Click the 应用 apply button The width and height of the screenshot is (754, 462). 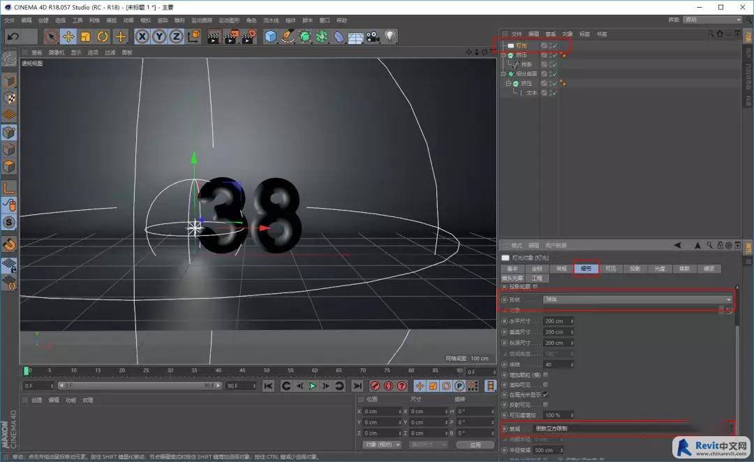coord(475,445)
